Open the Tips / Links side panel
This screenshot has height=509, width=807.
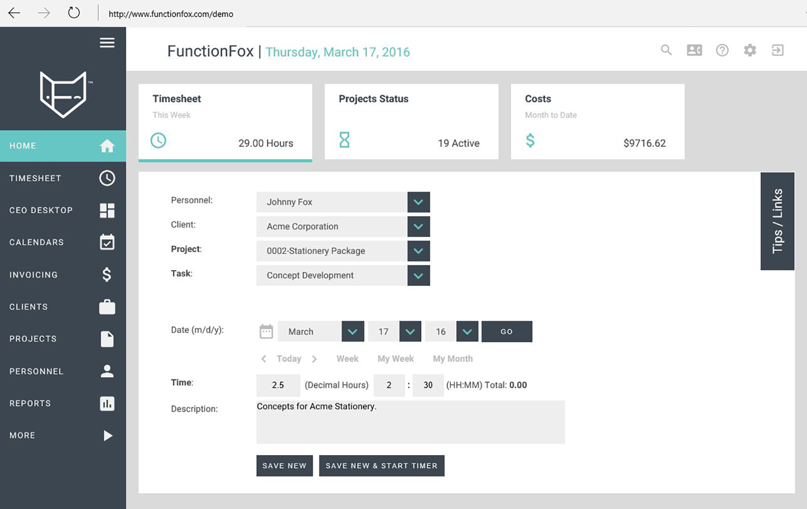[x=777, y=221]
